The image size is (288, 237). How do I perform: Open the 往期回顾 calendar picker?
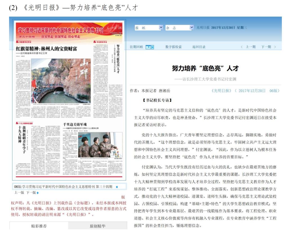pos(150,47)
